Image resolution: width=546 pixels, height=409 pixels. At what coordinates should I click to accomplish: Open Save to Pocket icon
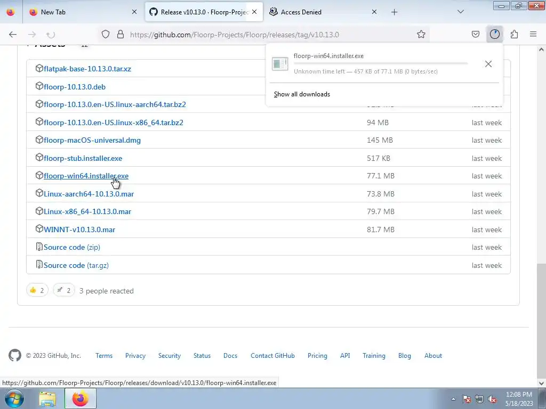476,34
